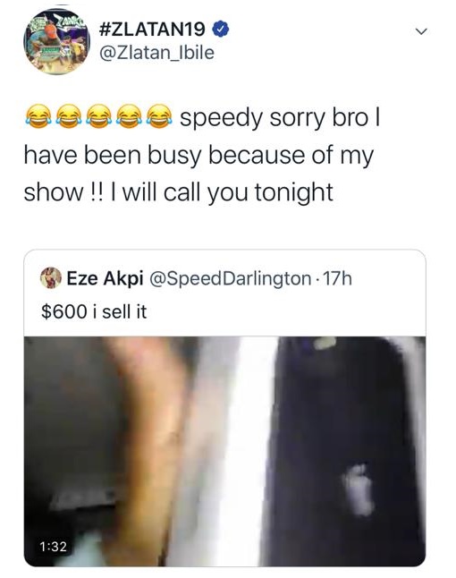Screen dimensions: 456x578
Task: Open the @Zlatan_Ibile handle
Action: (156, 53)
